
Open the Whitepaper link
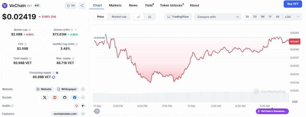(67, 89)
